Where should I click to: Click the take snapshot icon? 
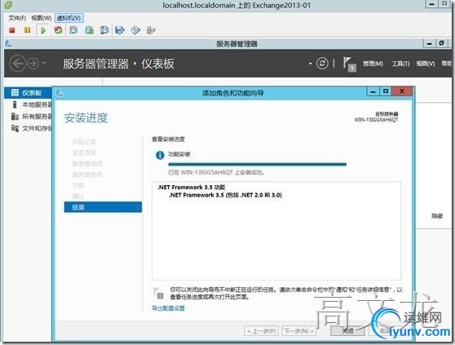73,30
